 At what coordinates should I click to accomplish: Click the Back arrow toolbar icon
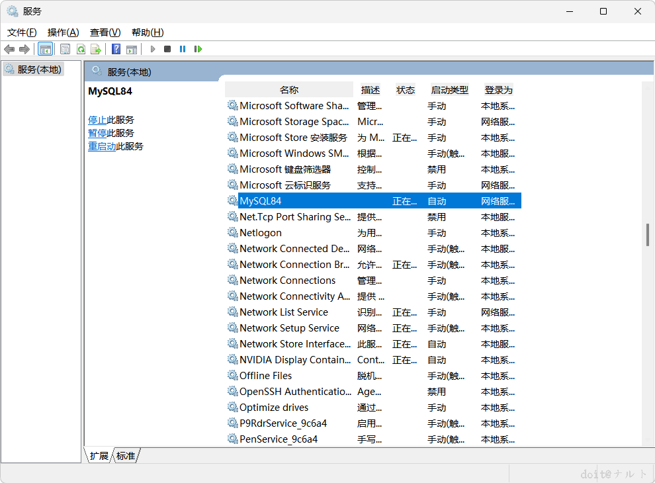9,50
